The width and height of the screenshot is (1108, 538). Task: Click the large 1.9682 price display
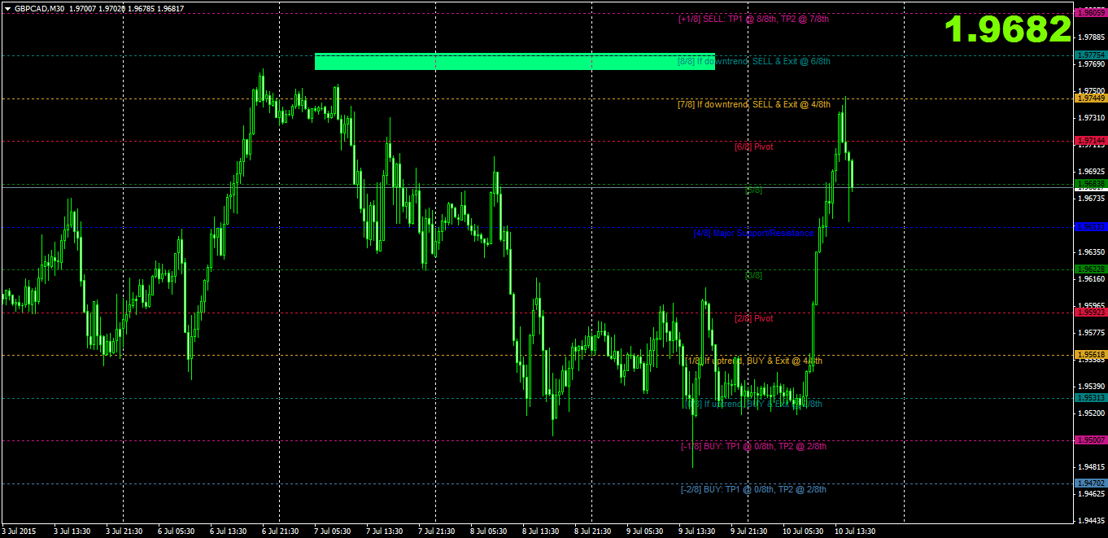click(1007, 30)
